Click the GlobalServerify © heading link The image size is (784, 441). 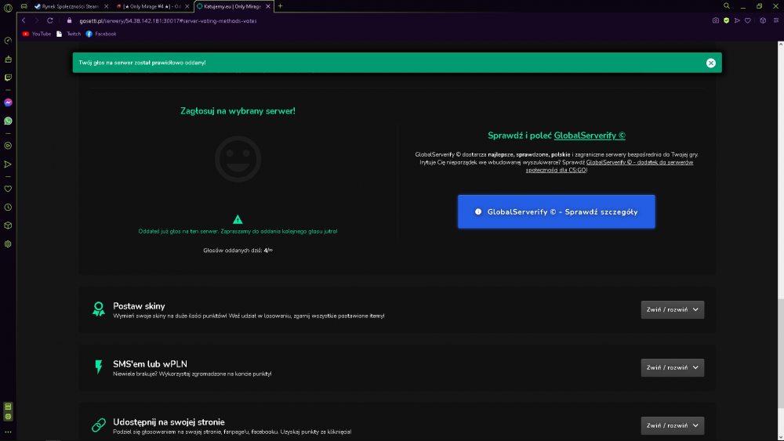[x=590, y=136]
